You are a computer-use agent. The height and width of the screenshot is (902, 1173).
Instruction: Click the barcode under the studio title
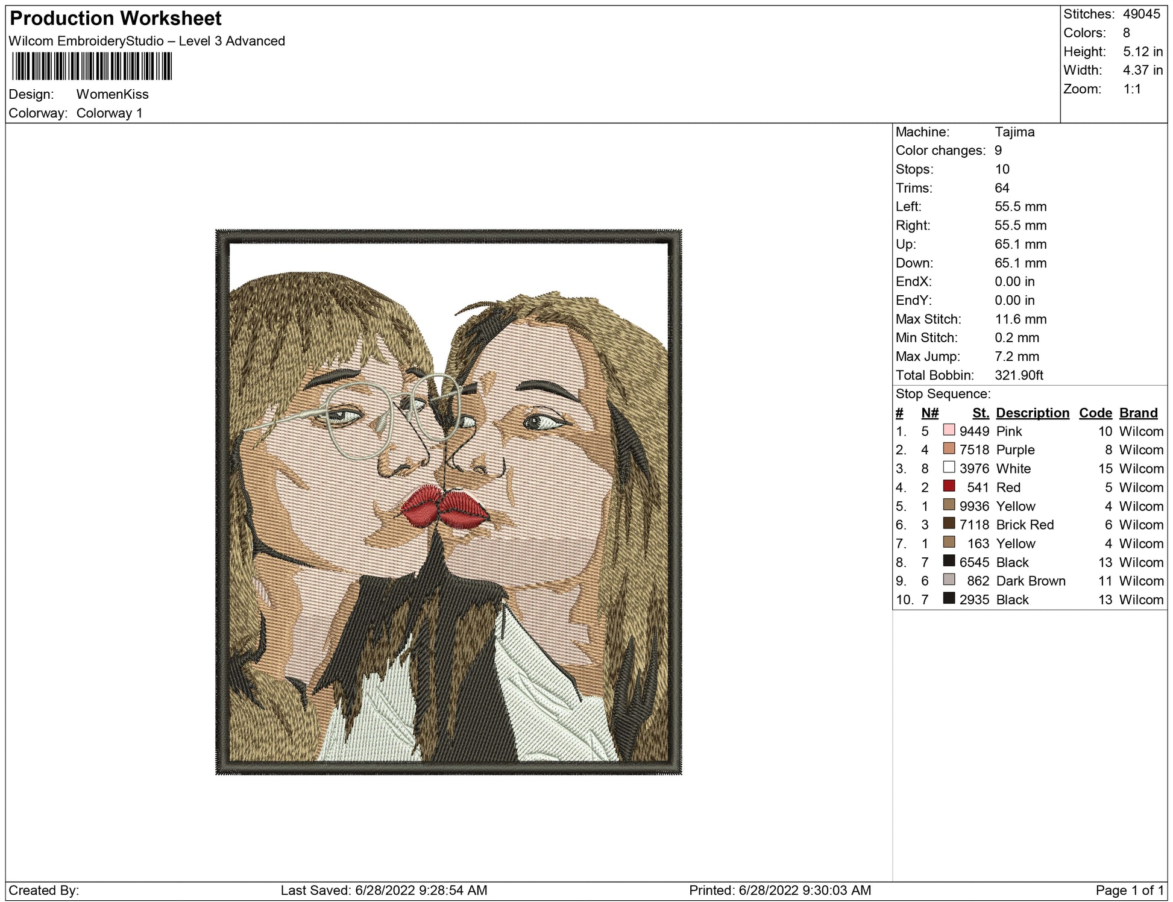pos(92,66)
